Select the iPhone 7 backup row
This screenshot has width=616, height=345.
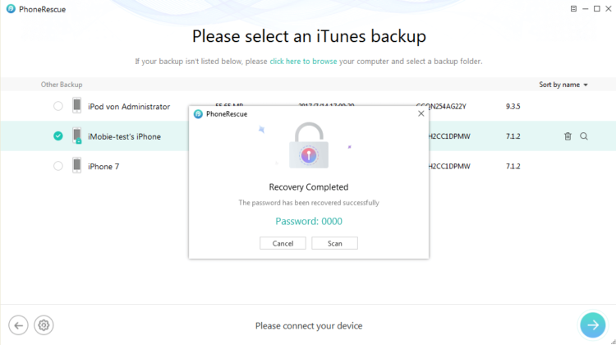click(308, 166)
